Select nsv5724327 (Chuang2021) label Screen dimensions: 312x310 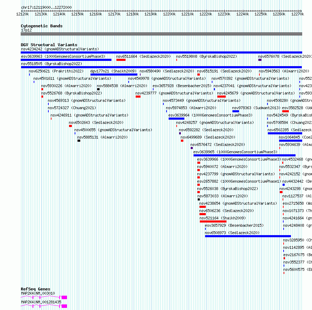(x=72, y=108)
